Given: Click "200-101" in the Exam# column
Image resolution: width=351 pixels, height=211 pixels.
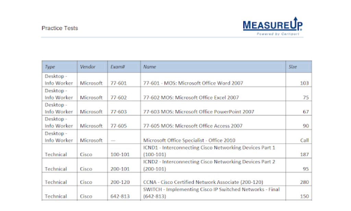Looking at the screenshot, I should pyautogui.click(x=120, y=169).
